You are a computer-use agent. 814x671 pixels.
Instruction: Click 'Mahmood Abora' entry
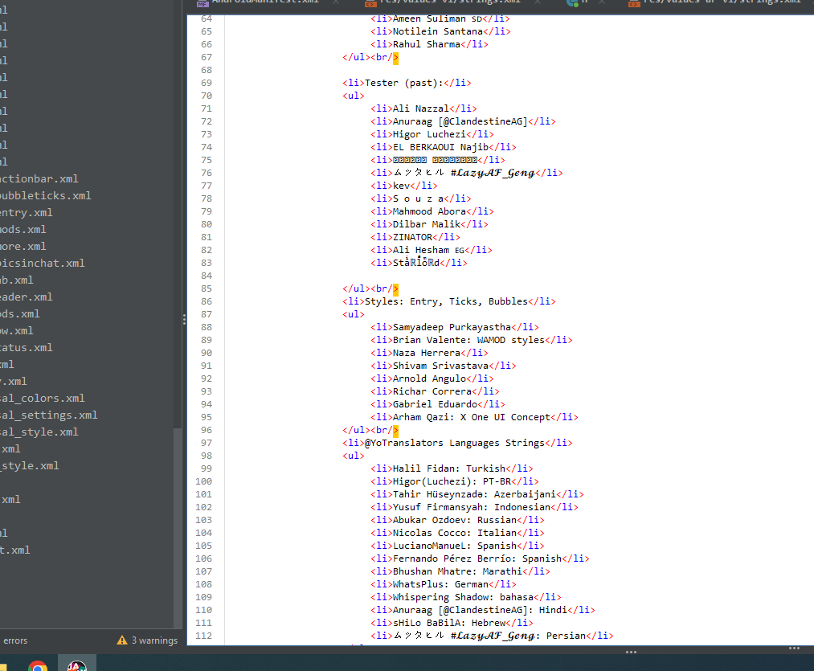pos(429,211)
